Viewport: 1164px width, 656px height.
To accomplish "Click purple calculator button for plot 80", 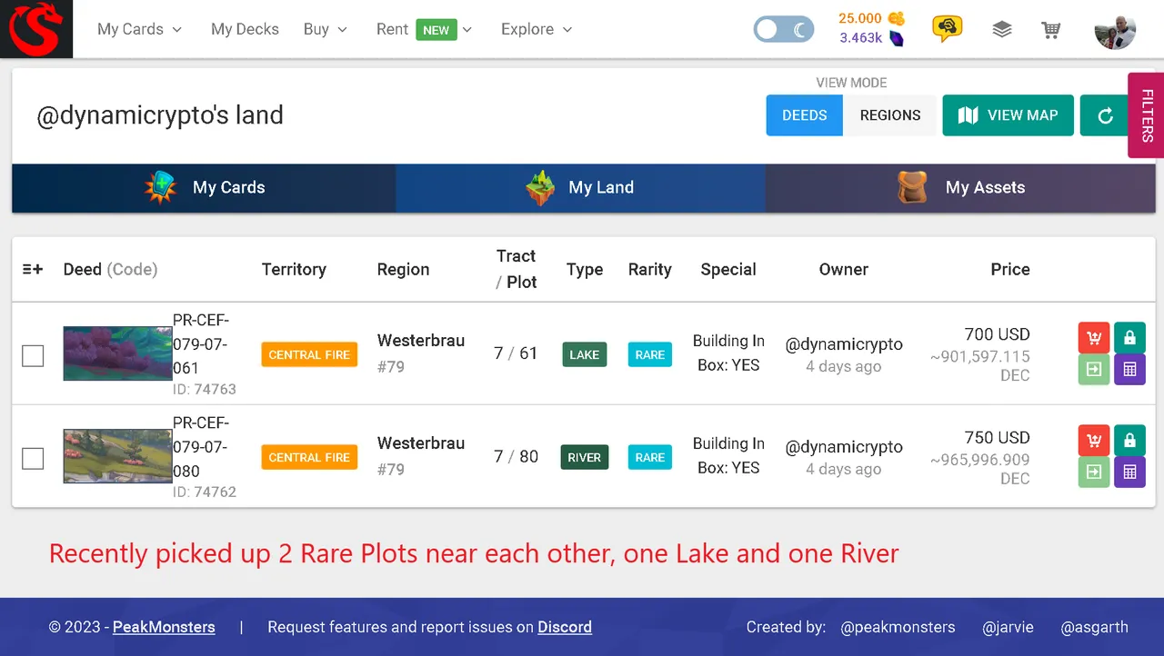I will point(1129,472).
